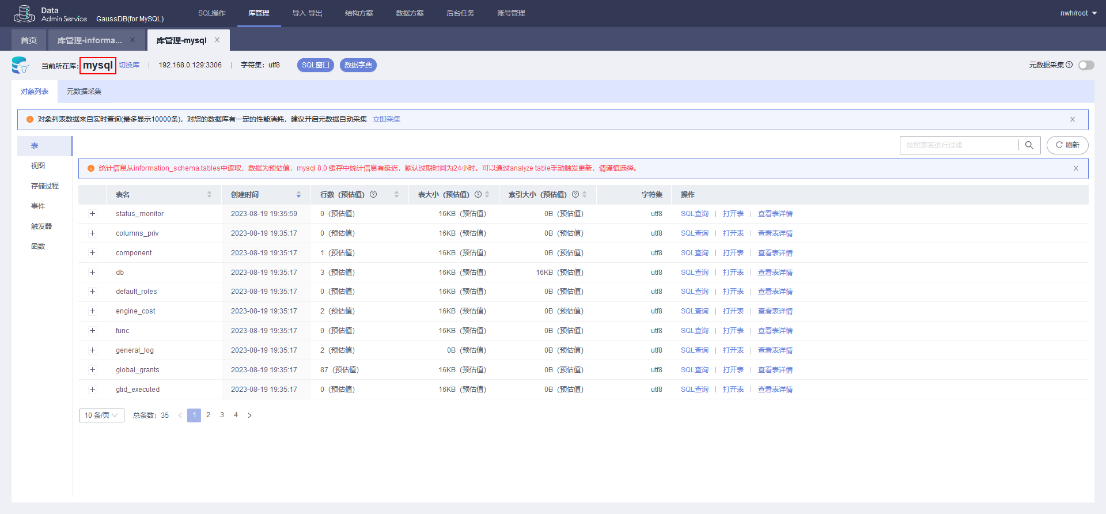
Task: Select 存储过程 in the object sidebar
Action: coord(45,186)
